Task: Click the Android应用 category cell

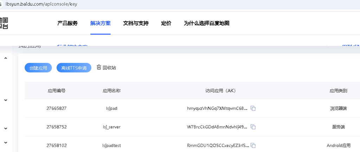Action: (339, 145)
